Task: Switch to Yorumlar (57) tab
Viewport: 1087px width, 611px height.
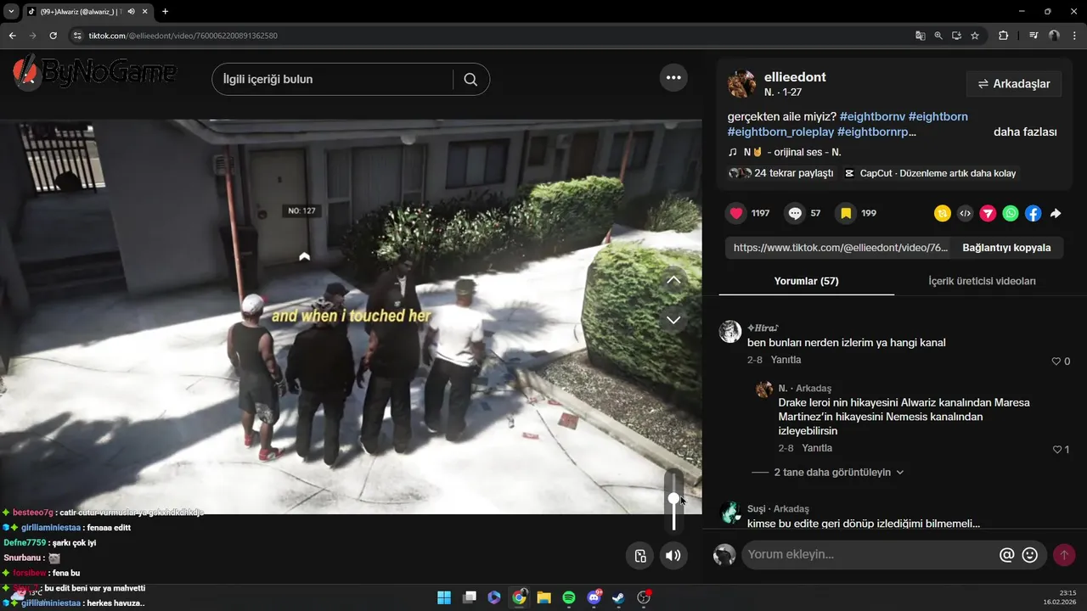Action: pos(806,281)
